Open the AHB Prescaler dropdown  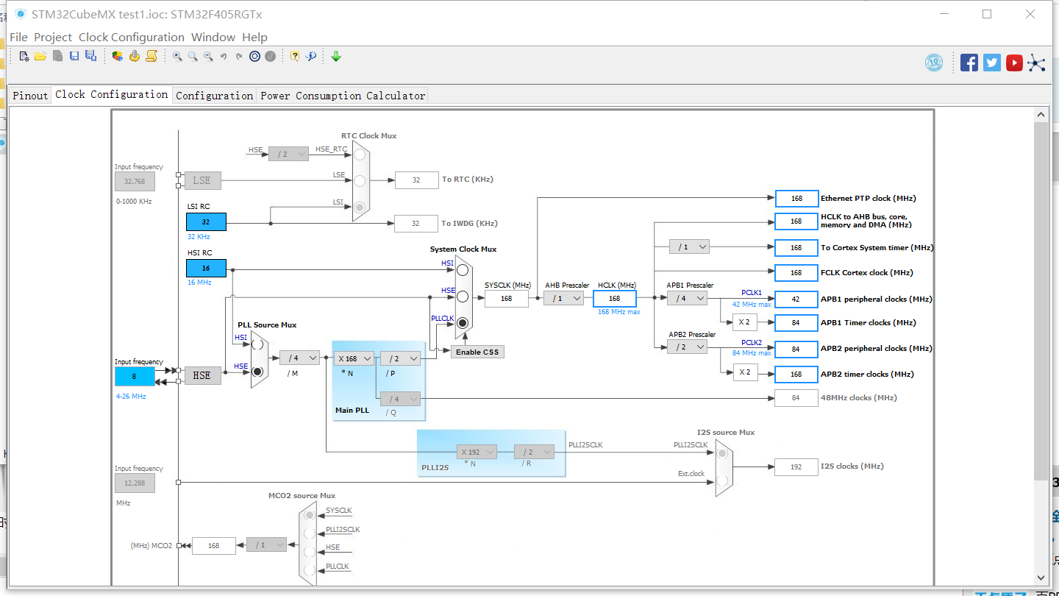pyautogui.click(x=563, y=298)
